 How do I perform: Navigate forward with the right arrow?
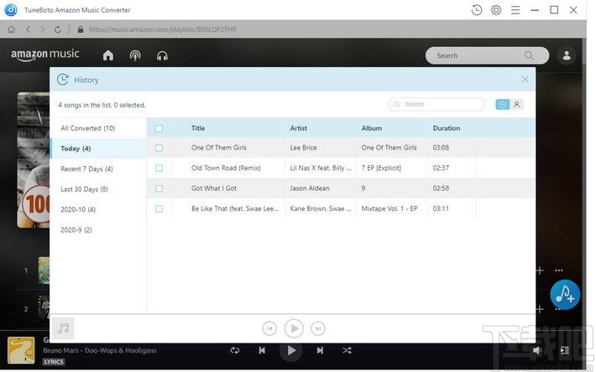tap(43, 29)
